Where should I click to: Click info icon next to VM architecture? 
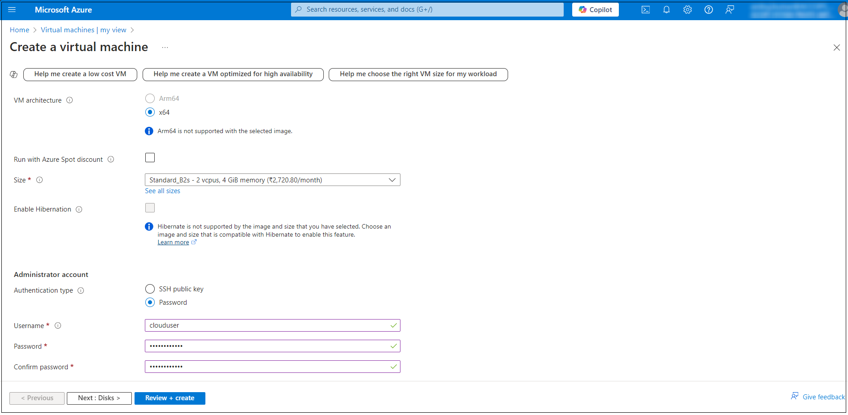70,100
